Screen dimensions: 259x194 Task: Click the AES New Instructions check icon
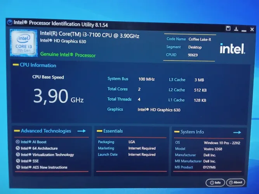(18, 167)
